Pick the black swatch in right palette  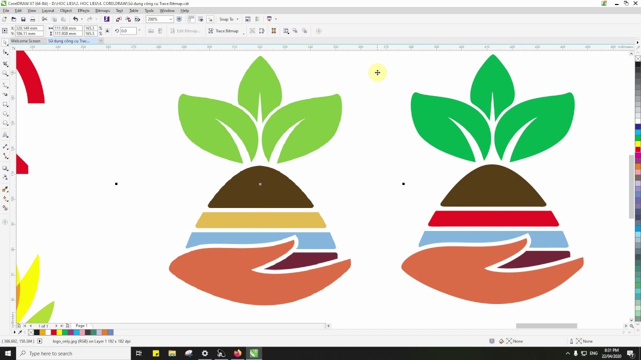click(638, 64)
